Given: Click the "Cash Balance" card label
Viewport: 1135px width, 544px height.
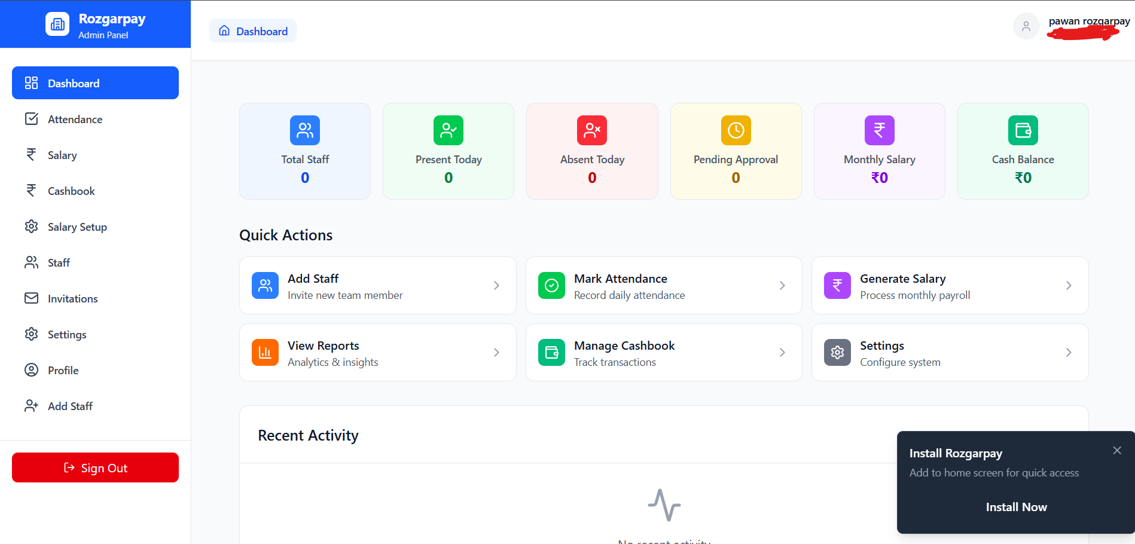Looking at the screenshot, I should pyautogui.click(x=1023, y=160).
